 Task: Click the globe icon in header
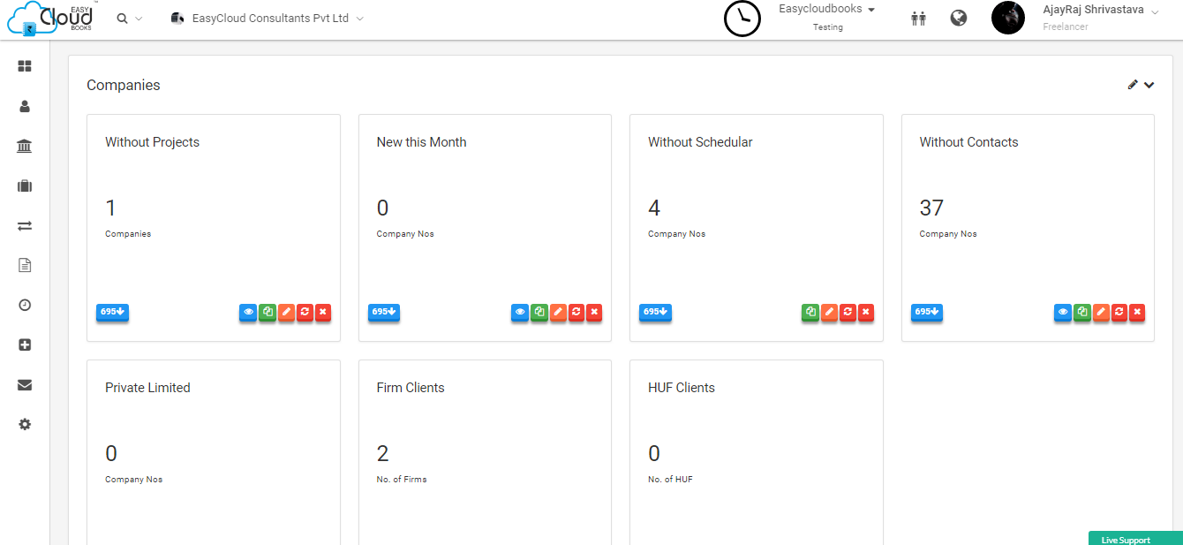click(959, 18)
